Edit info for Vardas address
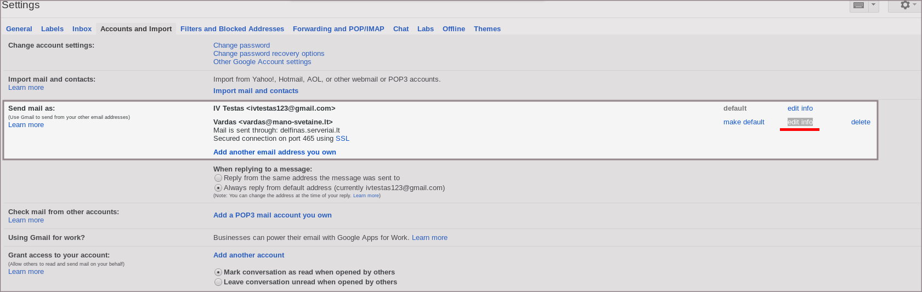The height and width of the screenshot is (292, 922). pyautogui.click(x=800, y=122)
